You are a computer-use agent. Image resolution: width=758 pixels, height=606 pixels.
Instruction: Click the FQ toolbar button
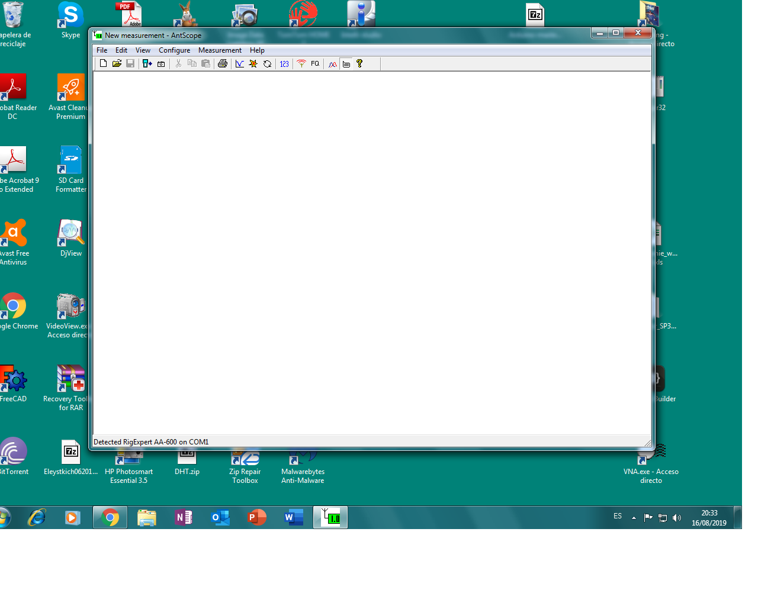[x=315, y=63]
